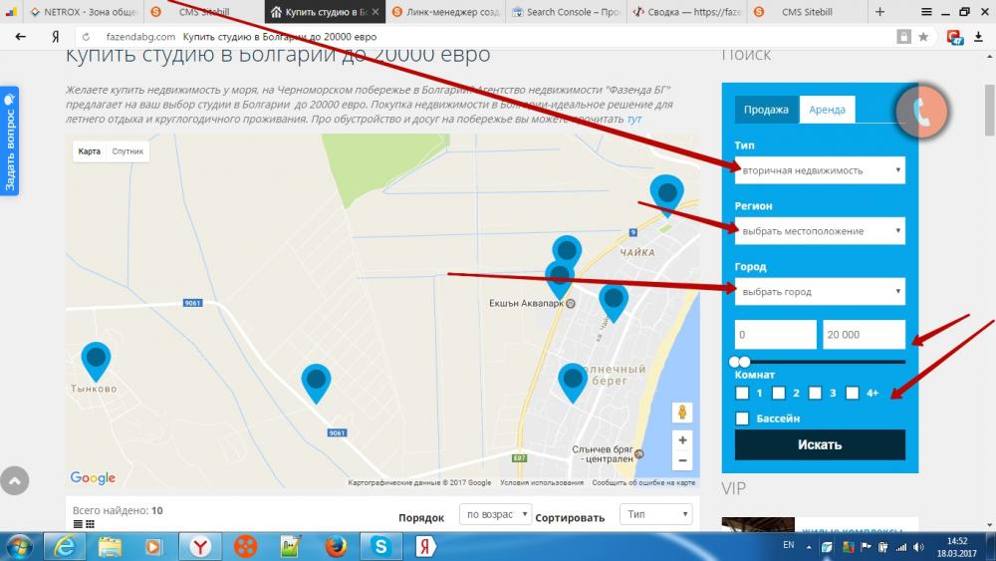This screenshot has width=996, height=561.
Task: Click the map pin over Слънчев бряг
Action: point(573,383)
